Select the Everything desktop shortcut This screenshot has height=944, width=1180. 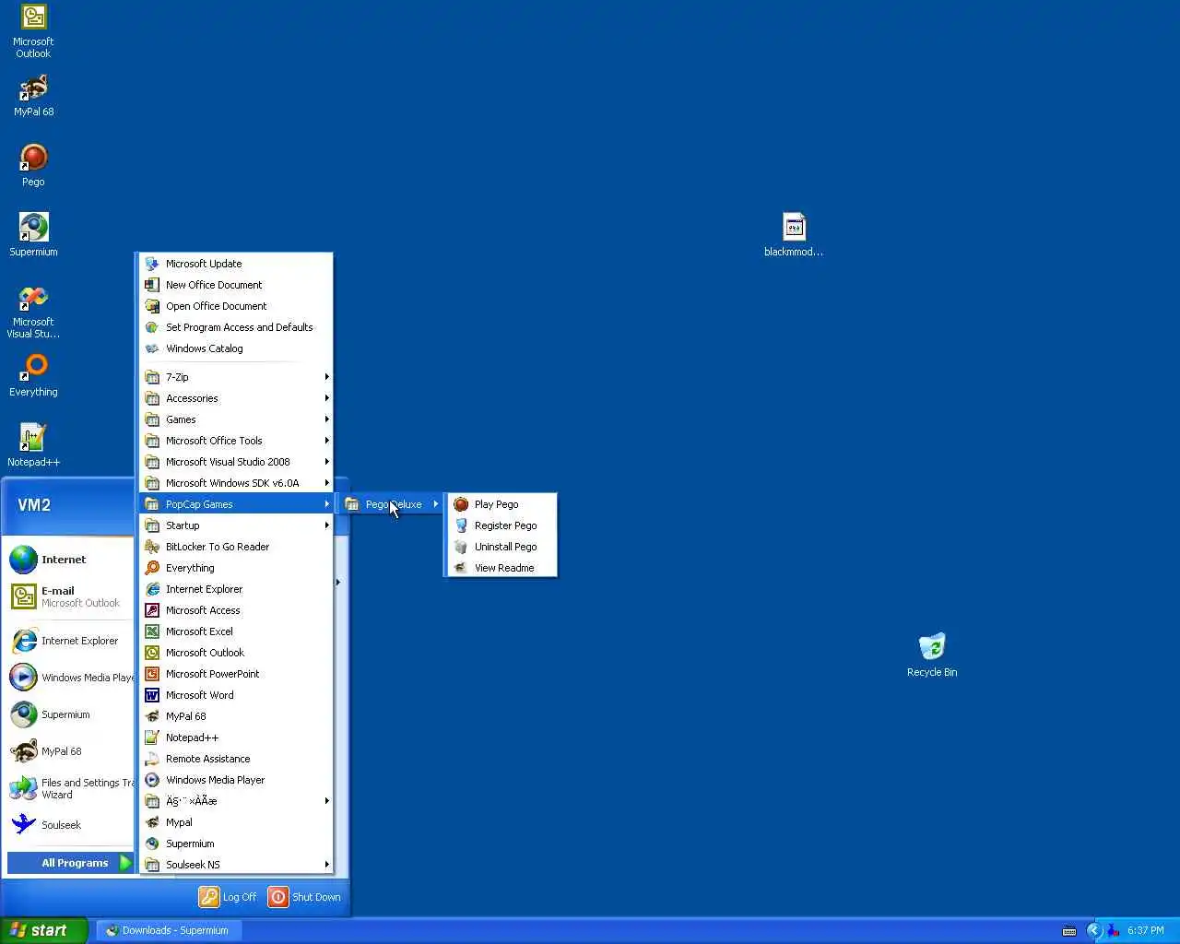pos(33,375)
